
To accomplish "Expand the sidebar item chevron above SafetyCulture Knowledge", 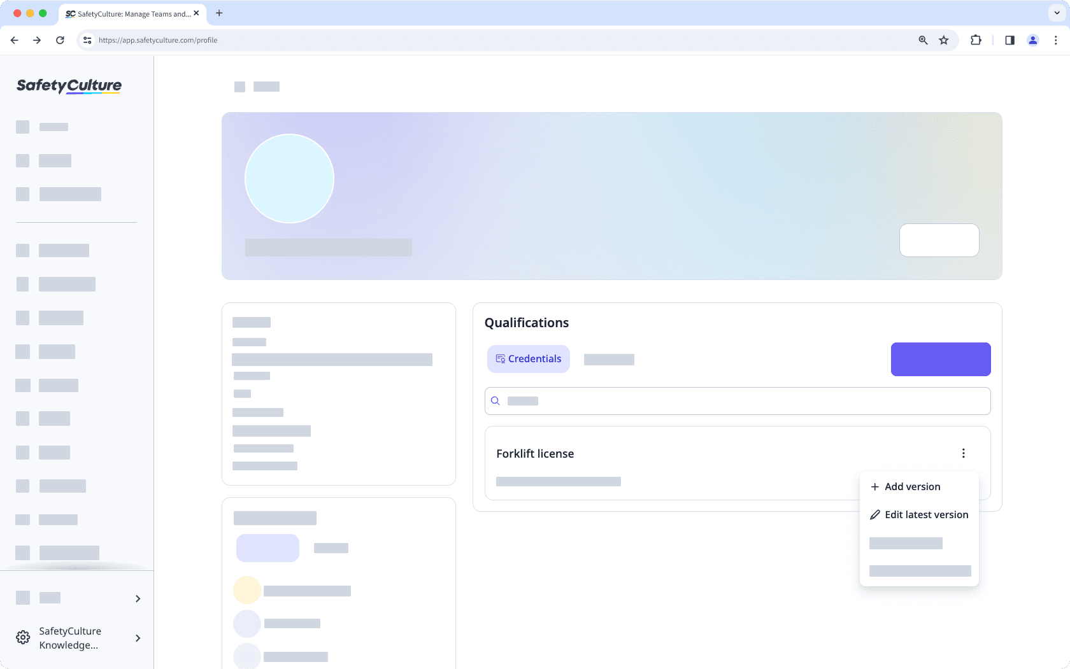I will point(138,598).
